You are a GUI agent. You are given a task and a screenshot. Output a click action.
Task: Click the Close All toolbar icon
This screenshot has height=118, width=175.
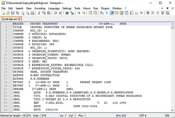click(x=27, y=13)
